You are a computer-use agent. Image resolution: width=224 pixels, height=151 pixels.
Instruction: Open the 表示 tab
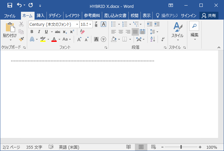(147, 16)
